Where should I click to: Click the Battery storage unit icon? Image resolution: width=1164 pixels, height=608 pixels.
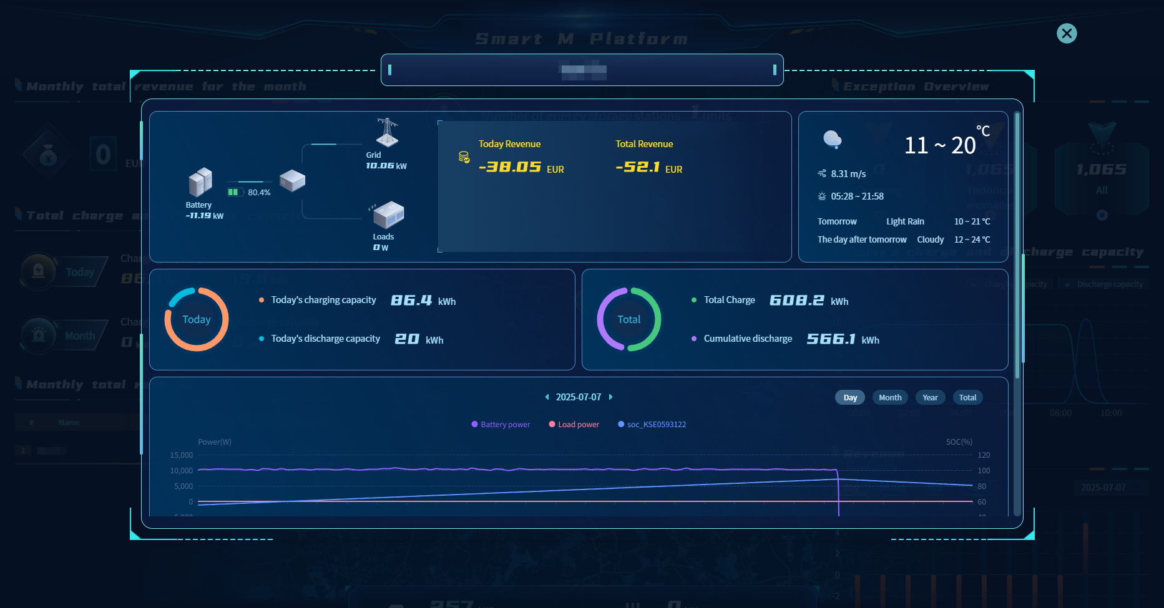200,182
